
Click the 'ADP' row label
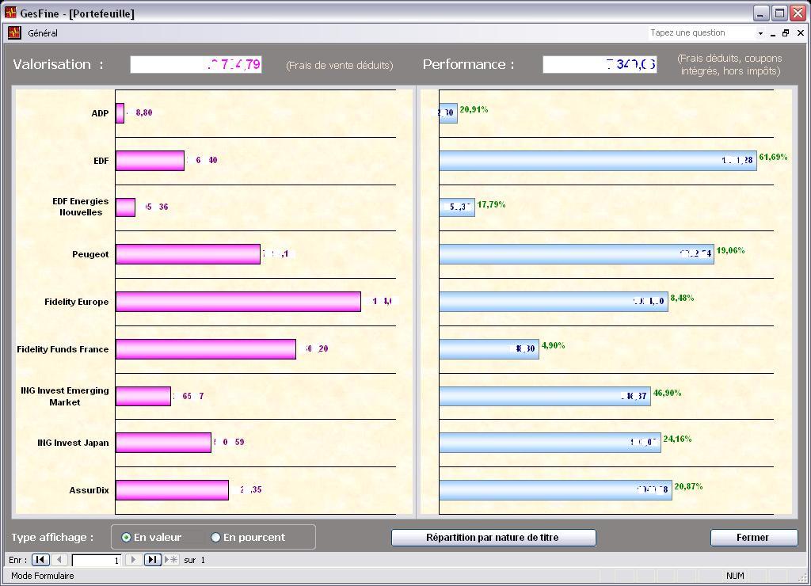point(100,113)
